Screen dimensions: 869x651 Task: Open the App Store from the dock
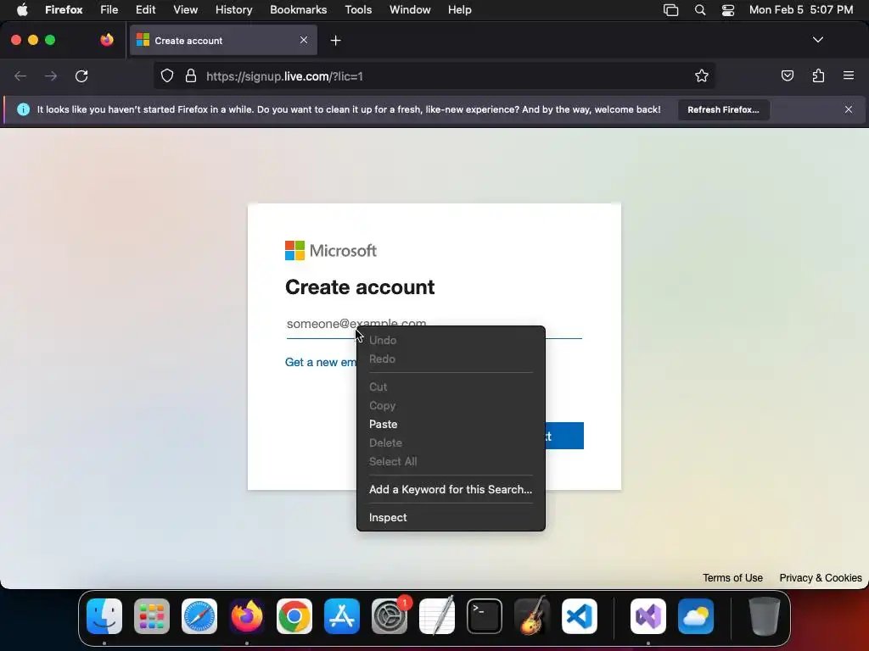point(342,616)
